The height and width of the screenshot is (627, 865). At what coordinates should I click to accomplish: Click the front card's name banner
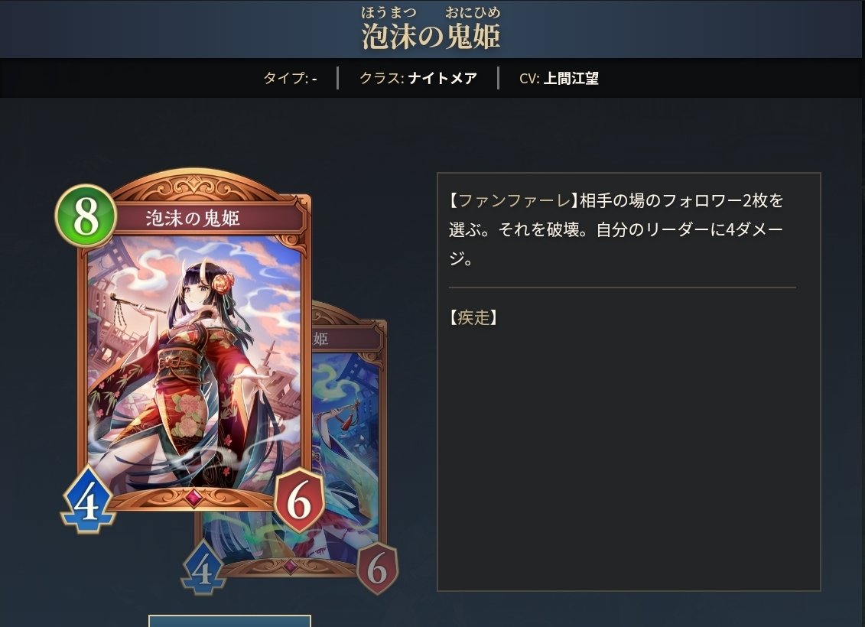[x=194, y=219]
